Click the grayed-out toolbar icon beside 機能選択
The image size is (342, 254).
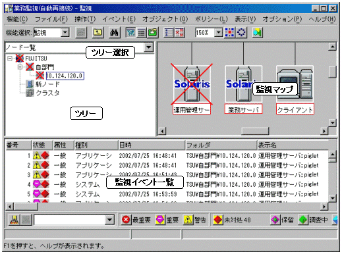(x=81, y=33)
